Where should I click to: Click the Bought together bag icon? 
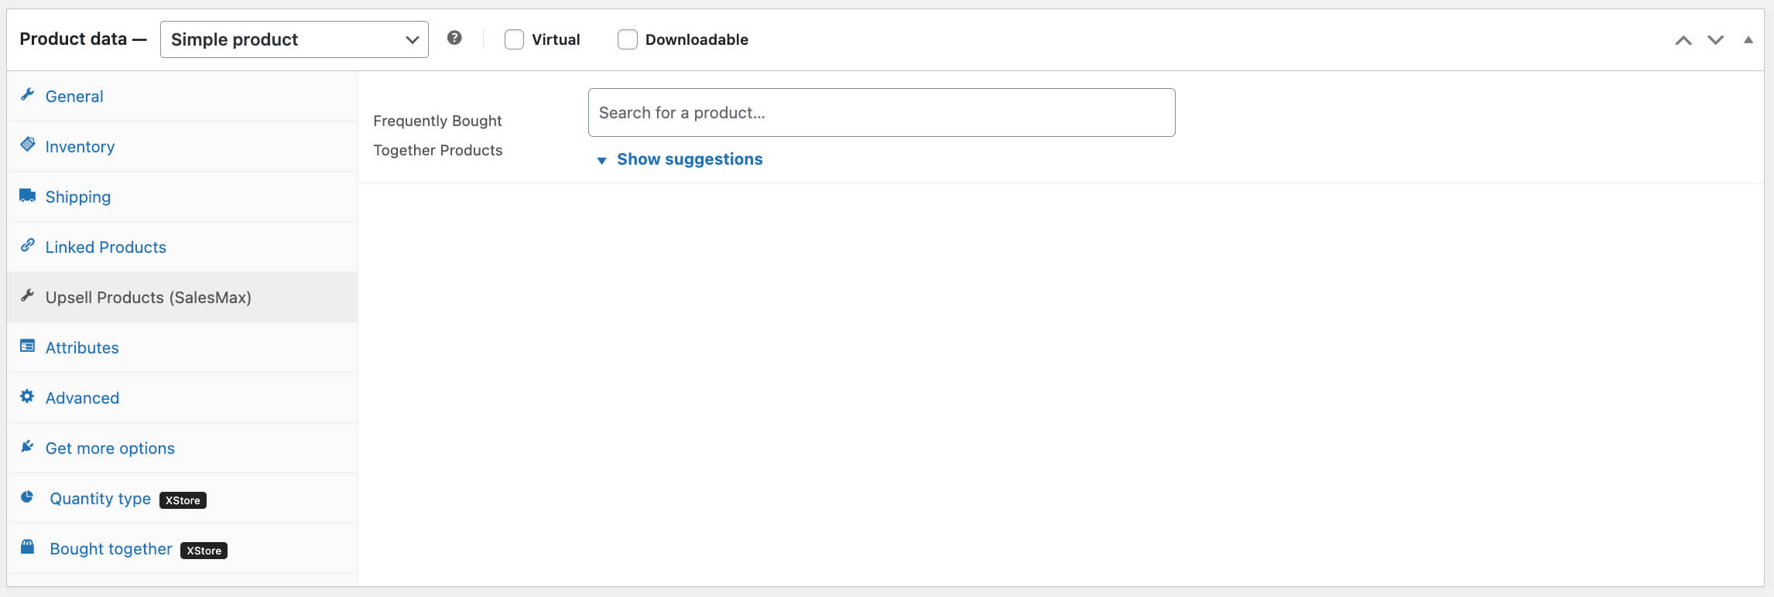pyautogui.click(x=28, y=548)
